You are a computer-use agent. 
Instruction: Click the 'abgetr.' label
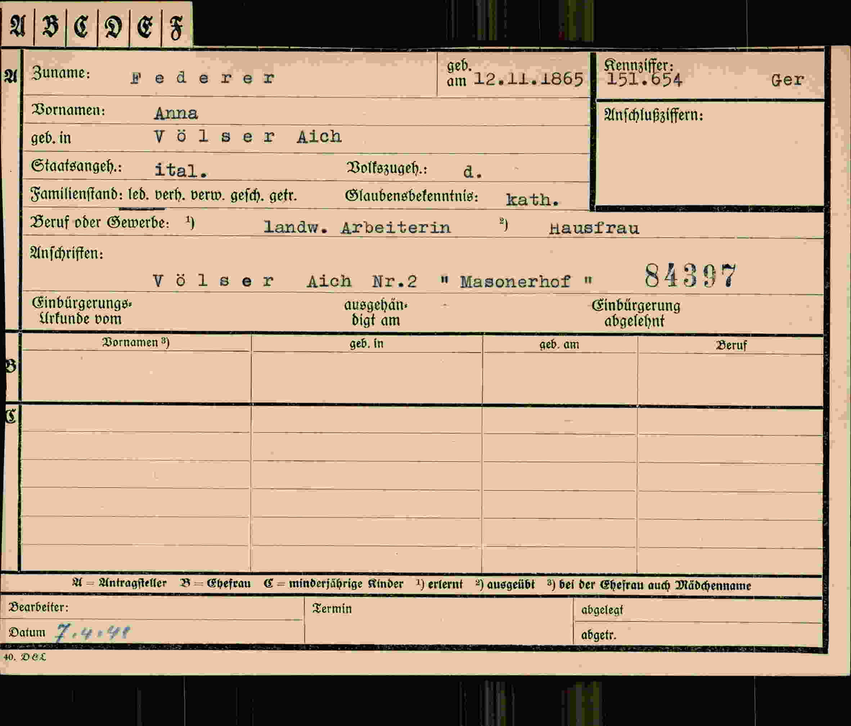pos(598,635)
